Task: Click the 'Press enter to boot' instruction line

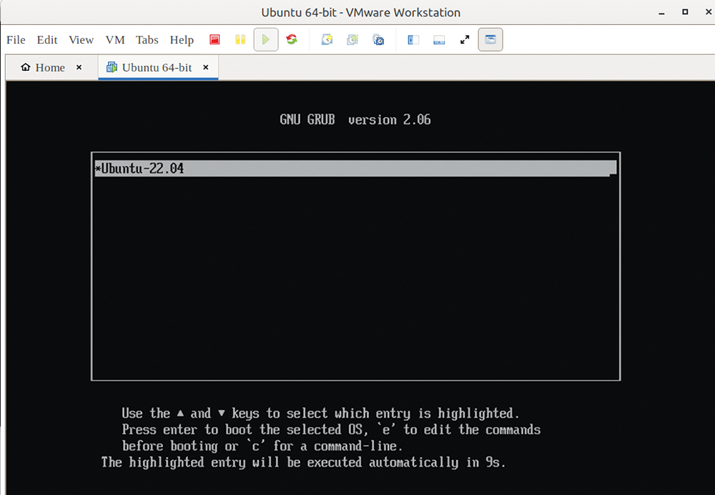Action: pos(331,430)
